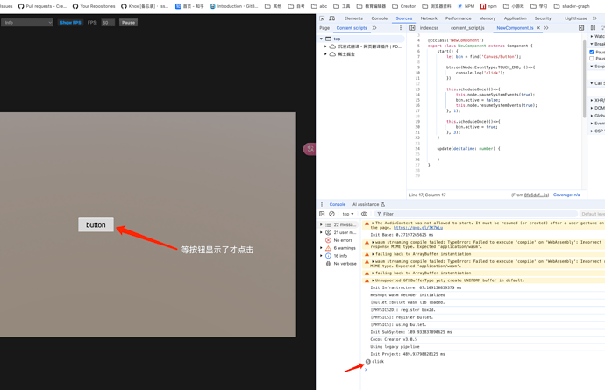The height and width of the screenshot is (390, 605).
Task: Expand the 22 messages group
Action: point(322,224)
